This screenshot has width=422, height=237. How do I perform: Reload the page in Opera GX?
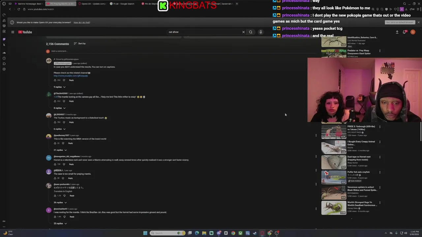[x=18, y=9]
